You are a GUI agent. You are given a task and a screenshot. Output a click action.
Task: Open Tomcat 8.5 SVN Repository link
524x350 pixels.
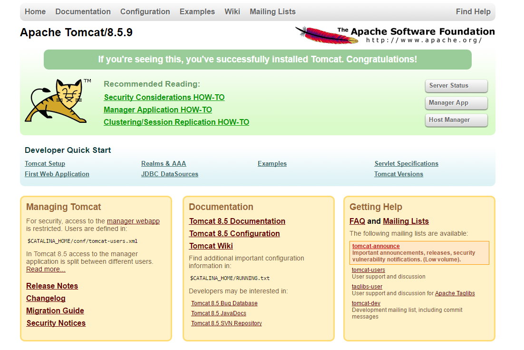pos(226,323)
